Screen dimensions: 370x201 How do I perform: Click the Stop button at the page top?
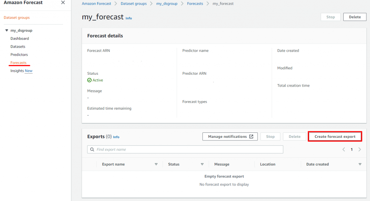tap(330, 17)
